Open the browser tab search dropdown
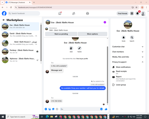This screenshot has width=149, height=119. [2, 2]
